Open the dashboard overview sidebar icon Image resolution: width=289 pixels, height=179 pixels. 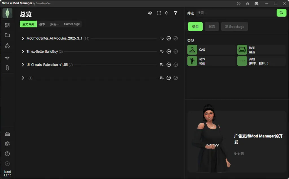7,25
